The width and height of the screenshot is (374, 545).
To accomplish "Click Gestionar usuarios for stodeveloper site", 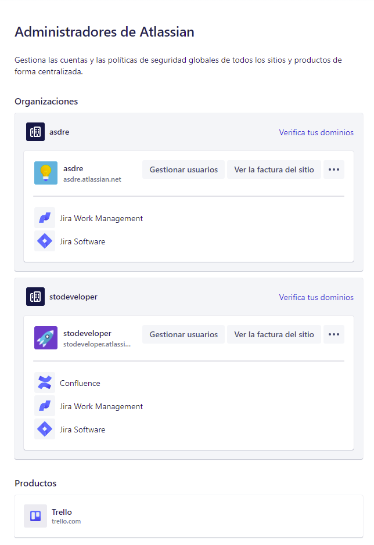I will pos(184,334).
